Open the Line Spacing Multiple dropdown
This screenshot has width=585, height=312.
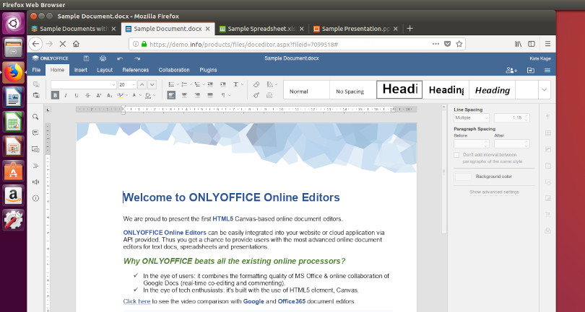tap(471, 118)
